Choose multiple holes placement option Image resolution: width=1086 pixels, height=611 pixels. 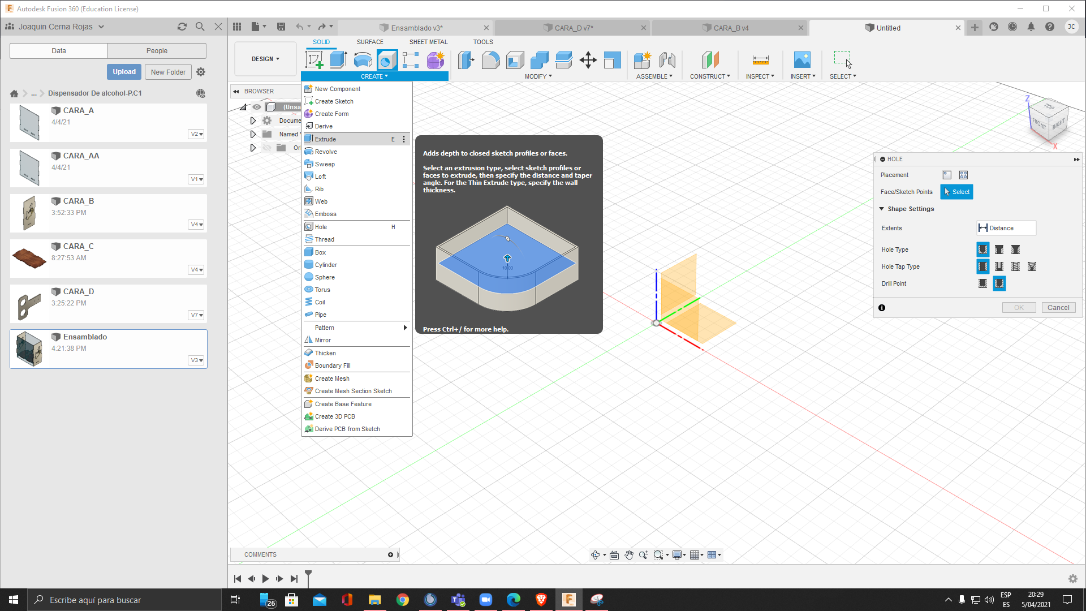click(x=963, y=175)
